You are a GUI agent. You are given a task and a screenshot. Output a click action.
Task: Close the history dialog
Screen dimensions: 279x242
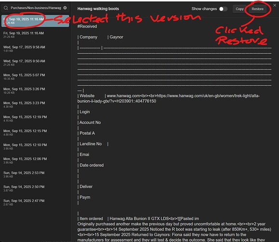275,5
